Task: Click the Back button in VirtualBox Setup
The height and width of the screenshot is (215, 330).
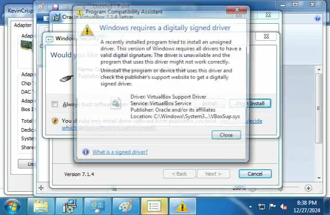Action: coord(179,174)
